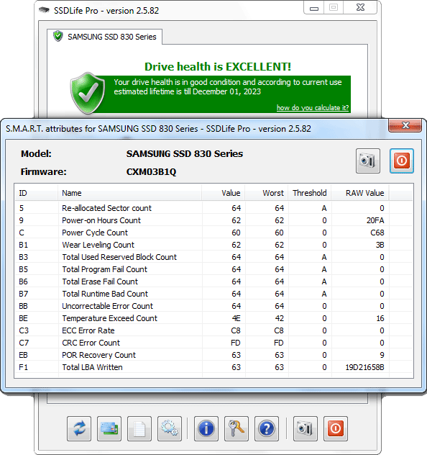
Task: Select the 'POR Recovery Count' row
Action: 213,355
